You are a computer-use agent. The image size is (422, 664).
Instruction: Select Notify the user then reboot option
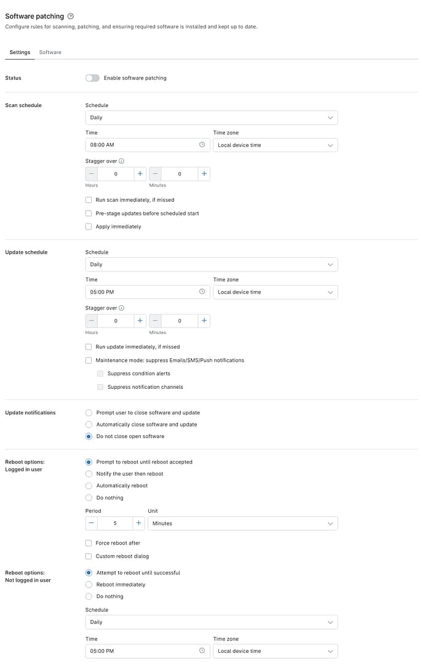pos(89,474)
